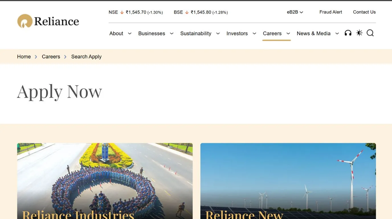This screenshot has width=392, height=219.
Task: Click the headphones accessibility icon
Action: click(348, 33)
